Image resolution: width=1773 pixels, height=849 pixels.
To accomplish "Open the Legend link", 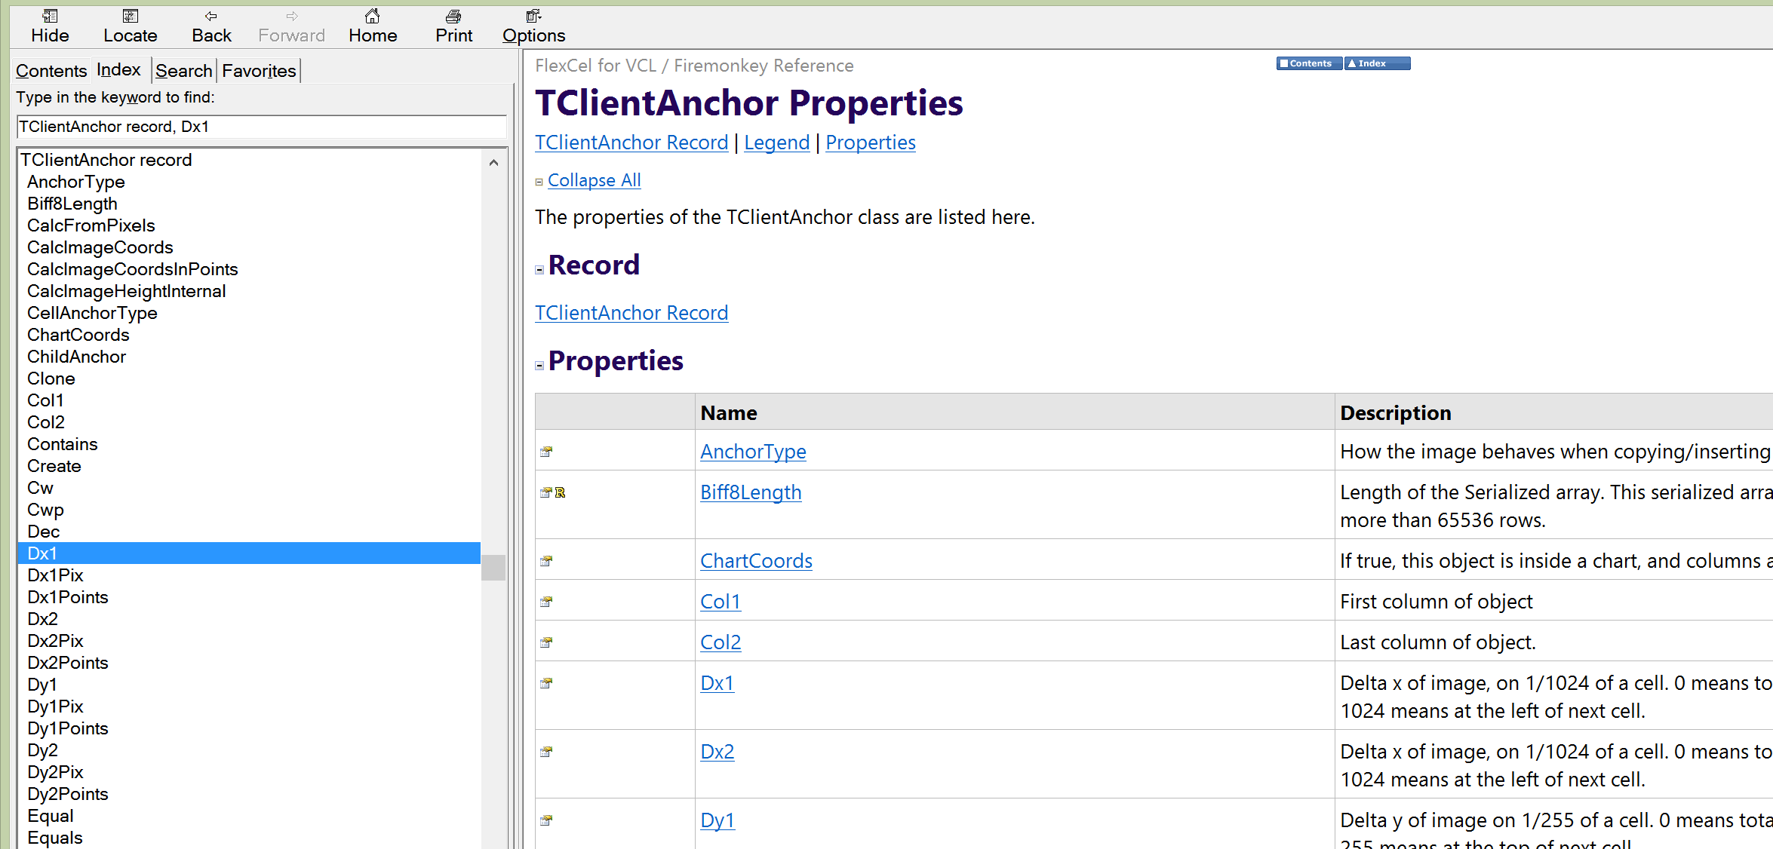I will (776, 143).
